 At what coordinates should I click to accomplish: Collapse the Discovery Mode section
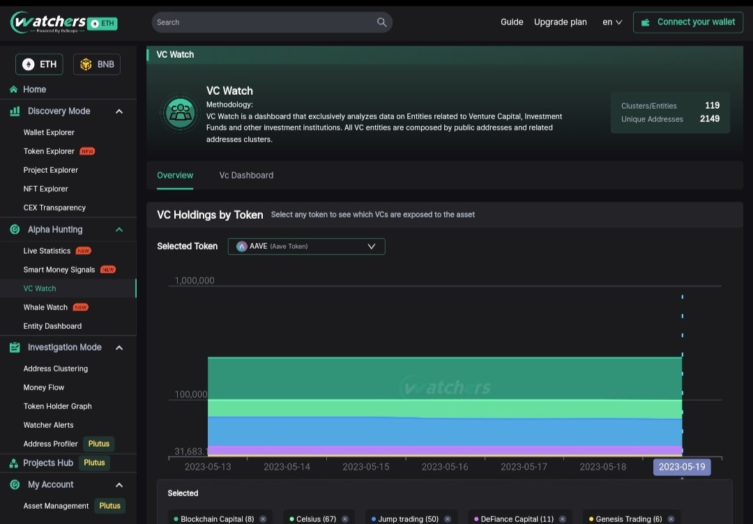[x=119, y=111]
